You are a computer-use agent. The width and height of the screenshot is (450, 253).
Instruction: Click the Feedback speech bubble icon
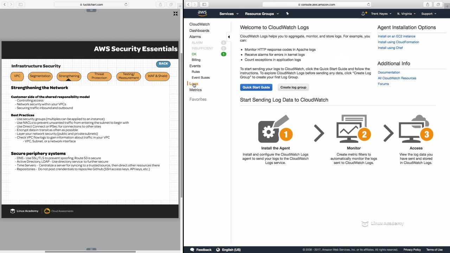point(192,249)
